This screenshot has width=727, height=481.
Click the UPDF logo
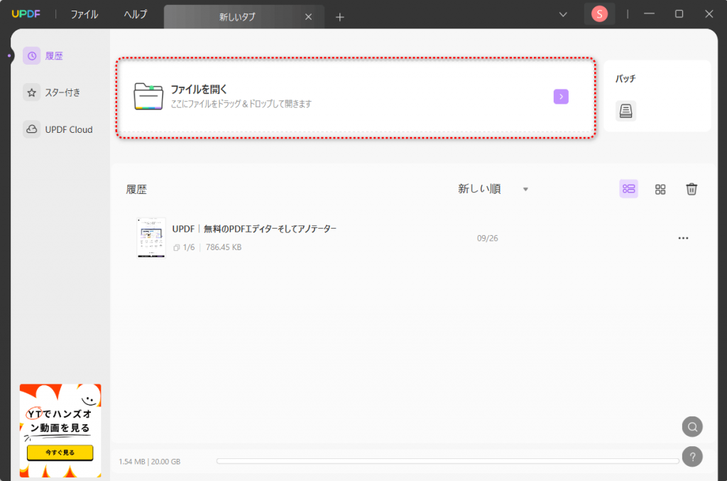coord(26,13)
